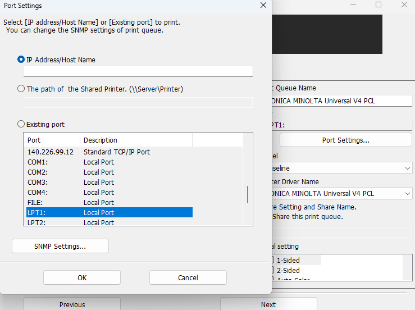
Task: Sort by the Port column header
Action: click(x=52, y=140)
